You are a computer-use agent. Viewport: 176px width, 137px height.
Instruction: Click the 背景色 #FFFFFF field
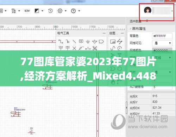(162, 36)
